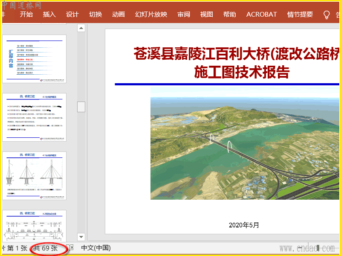Open the 视图 tab
Screen dimensions: 341x256
click(207, 15)
